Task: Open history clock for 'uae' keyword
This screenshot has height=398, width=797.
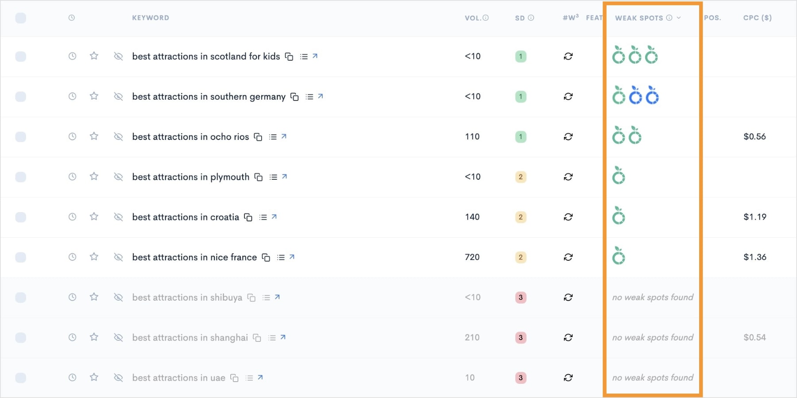Action: point(72,378)
